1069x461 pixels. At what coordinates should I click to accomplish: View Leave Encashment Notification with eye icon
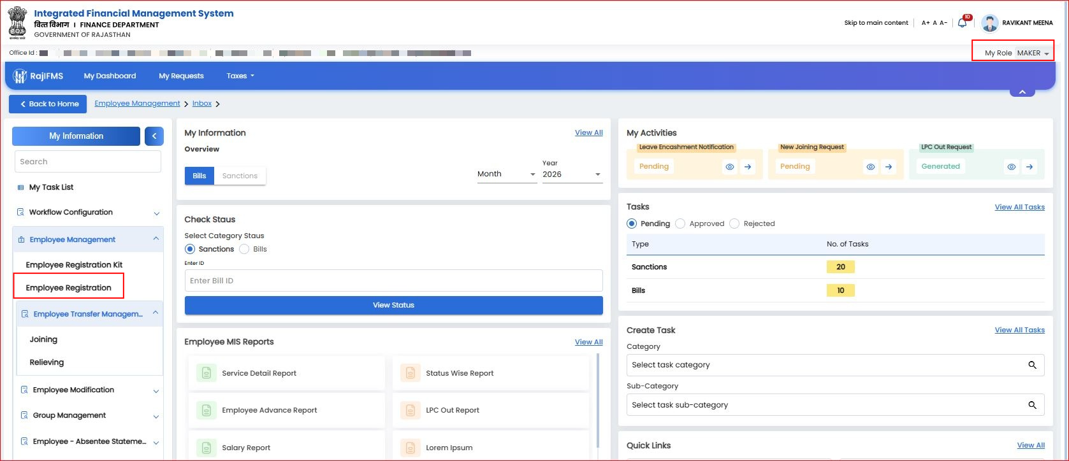coord(730,167)
